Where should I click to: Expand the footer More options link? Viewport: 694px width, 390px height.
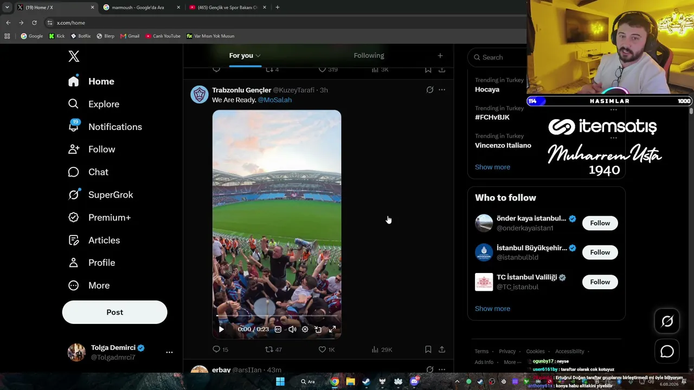512,362
